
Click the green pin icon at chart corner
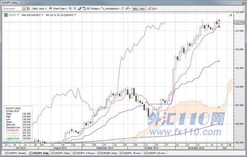[x=231, y=15]
